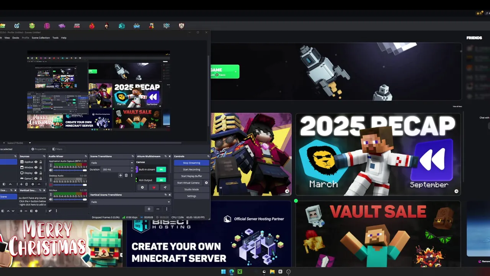The height and width of the screenshot is (276, 490).
Task: Click the red flame server icon
Action: click(92, 26)
